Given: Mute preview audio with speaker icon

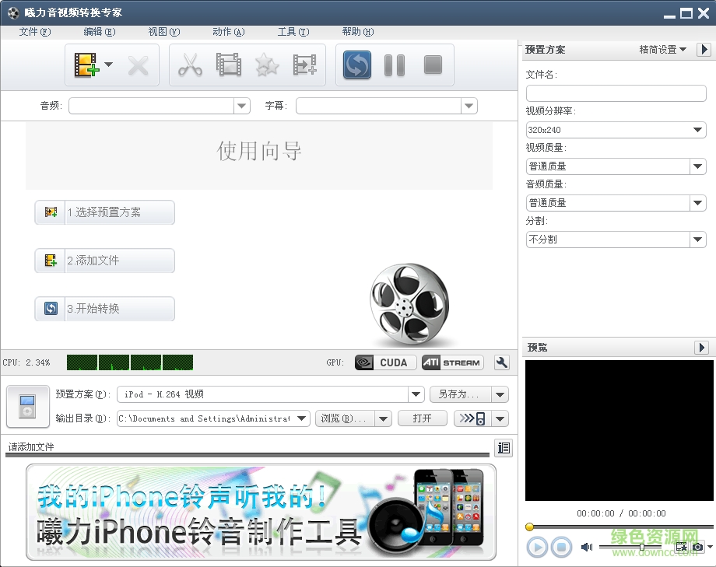Looking at the screenshot, I should (x=586, y=547).
